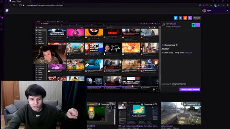Screen dimensions: 230x129
Task: Open the lomaka24 channel link
Action: coord(171,24)
